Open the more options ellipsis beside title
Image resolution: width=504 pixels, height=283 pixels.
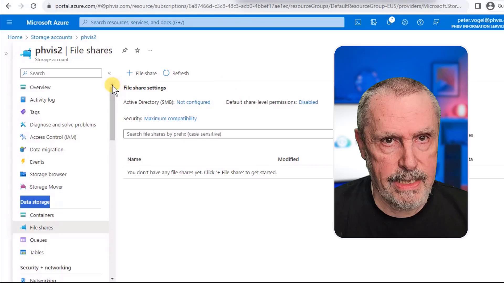click(x=150, y=50)
